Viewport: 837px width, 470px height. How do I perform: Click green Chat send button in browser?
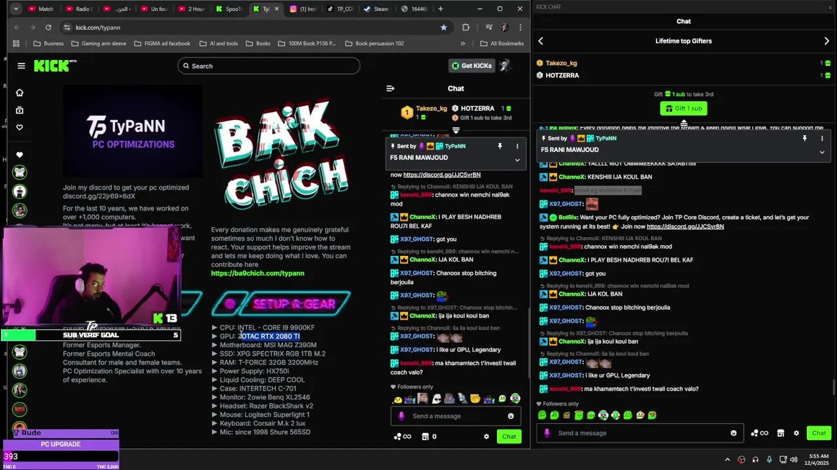coord(509,437)
